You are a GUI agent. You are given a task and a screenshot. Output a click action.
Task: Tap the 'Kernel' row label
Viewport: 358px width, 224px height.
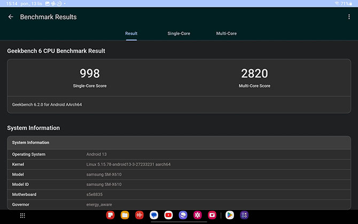pos(18,165)
